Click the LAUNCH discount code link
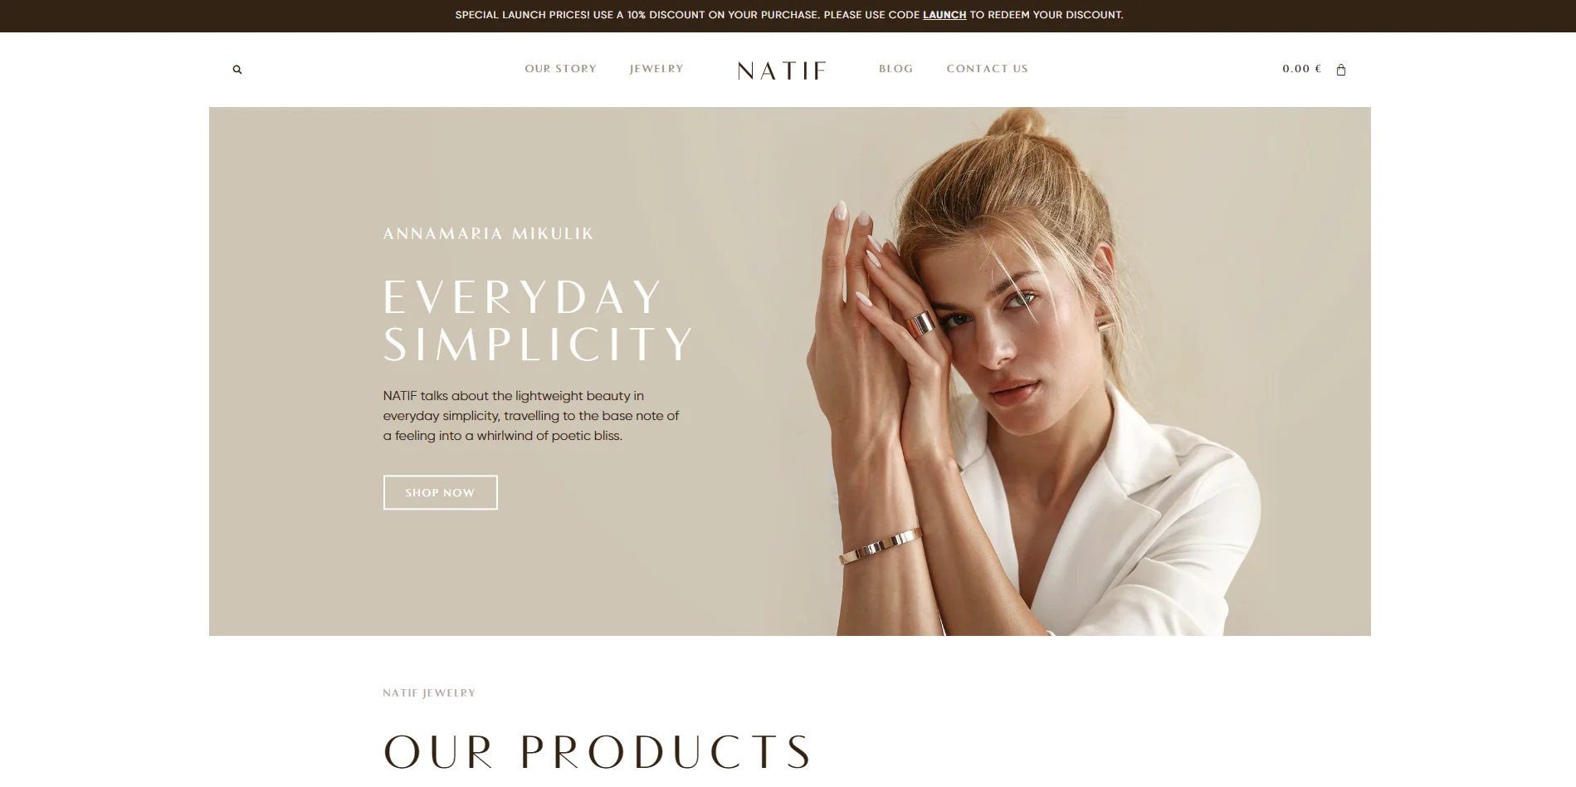The height and width of the screenshot is (787, 1576). pyautogui.click(x=944, y=15)
